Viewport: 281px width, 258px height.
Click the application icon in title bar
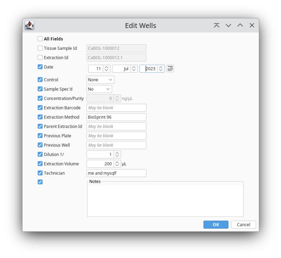point(30,25)
